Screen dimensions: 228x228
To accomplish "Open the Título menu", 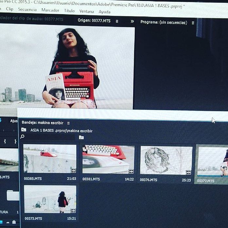I will click(x=69, y=11).
